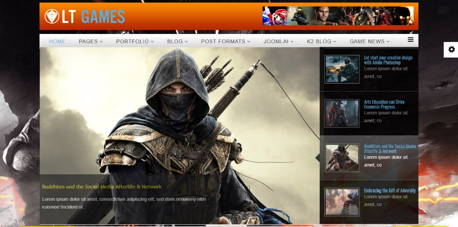Open the settings gear panel
458x227 pixels.
(x=451, y=49)
